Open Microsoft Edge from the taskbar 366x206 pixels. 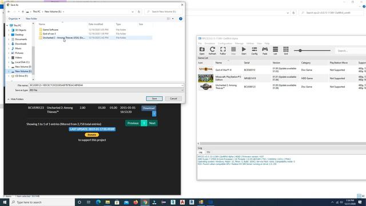98,202
